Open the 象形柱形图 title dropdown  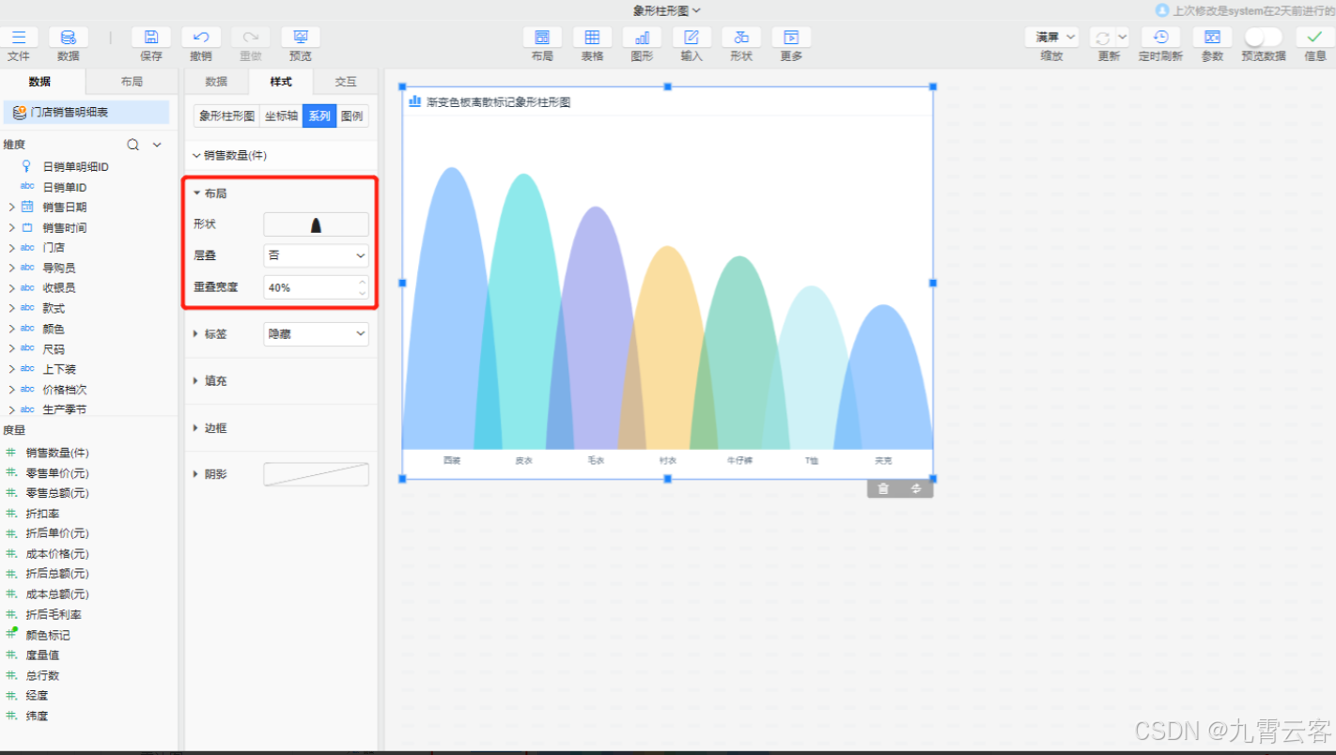click(667, 10)
